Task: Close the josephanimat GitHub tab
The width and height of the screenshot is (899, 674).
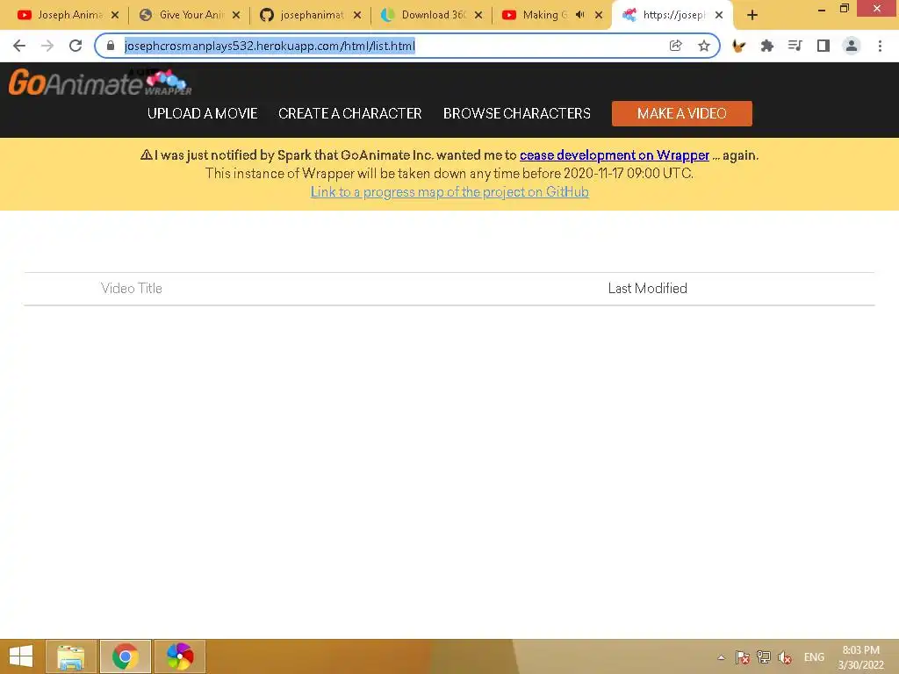Action: point(357,15)
